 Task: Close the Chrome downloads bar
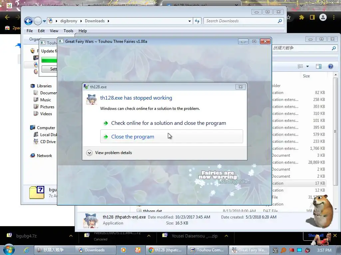(x=335, y=235)
